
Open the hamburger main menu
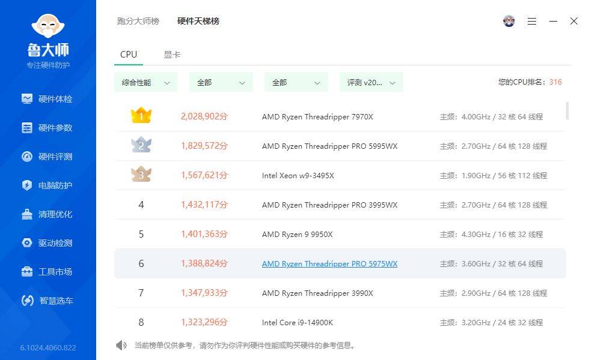click(532, 22)
